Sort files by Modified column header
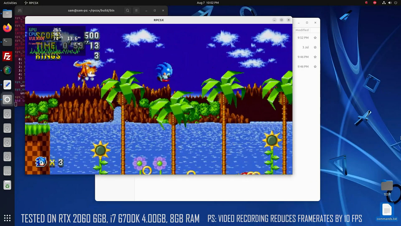 [302, 30]
